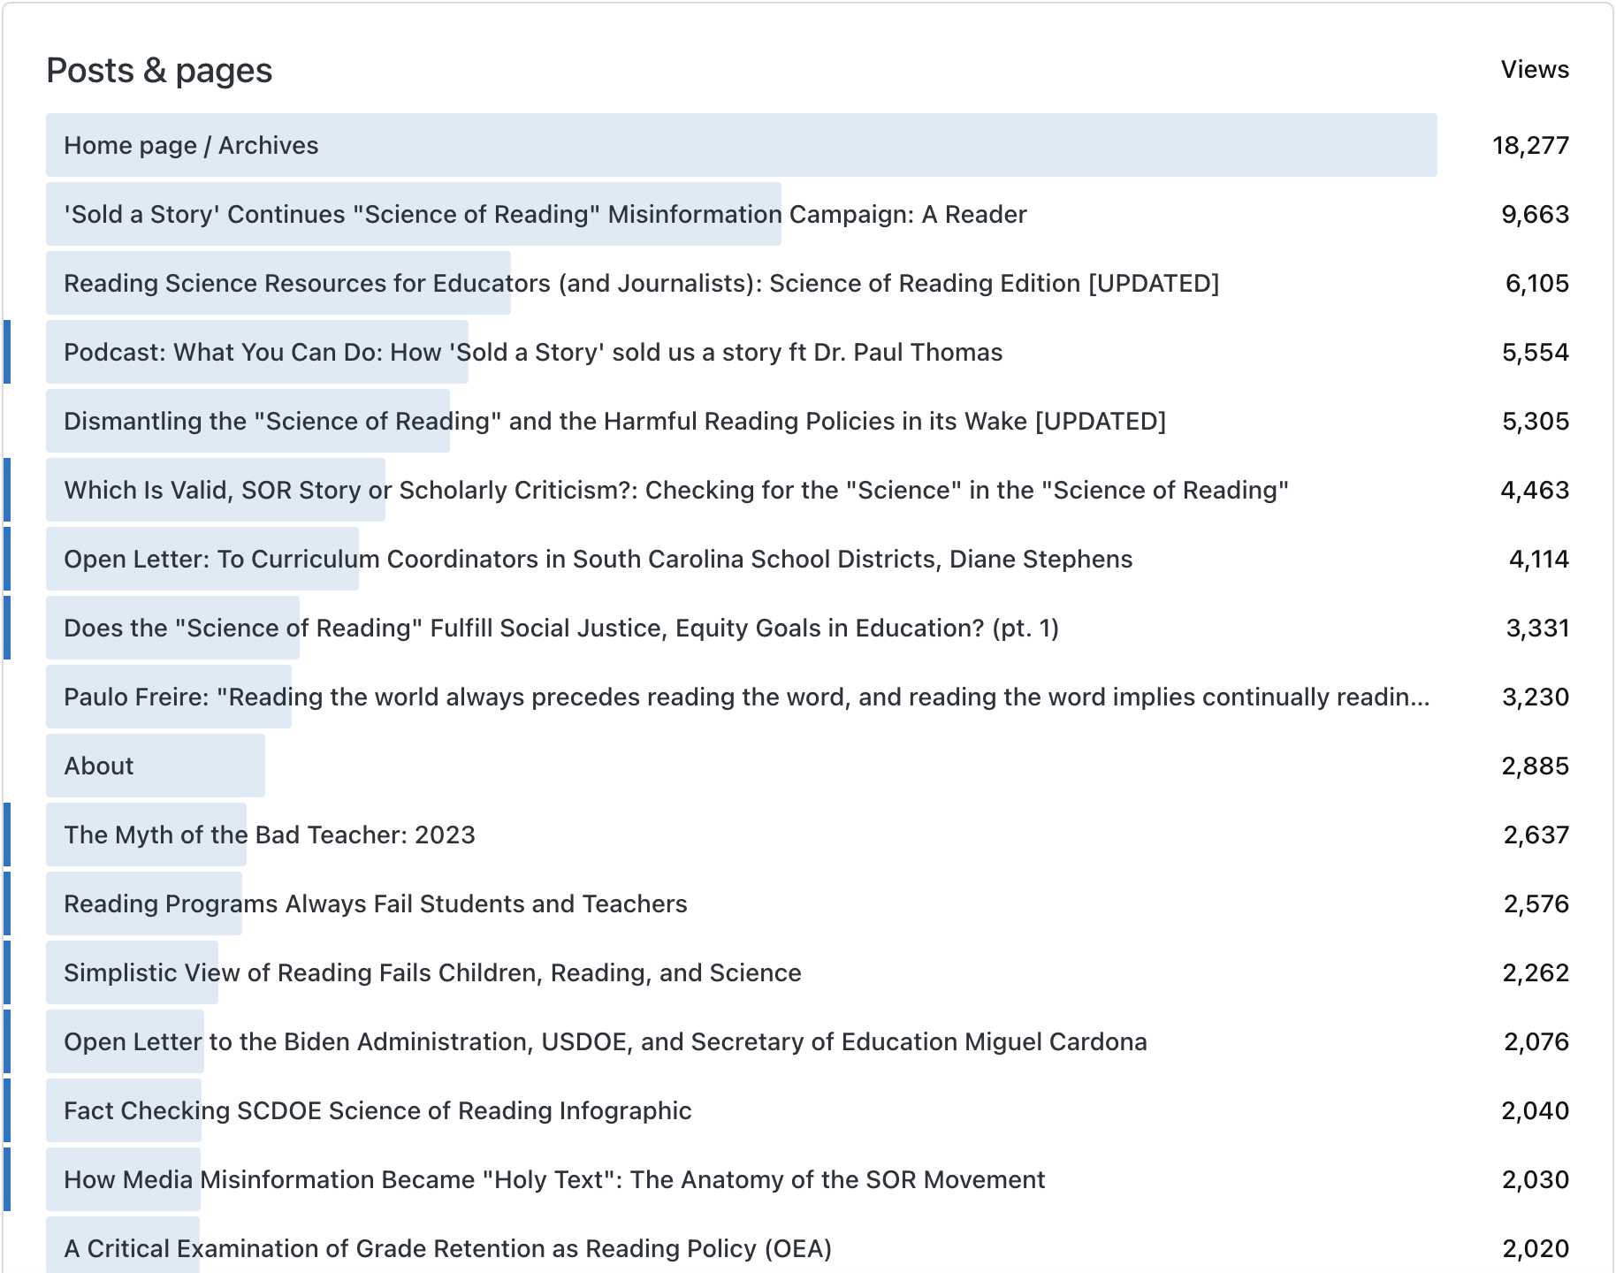Image resolution: width=1616 pixels, height=1273 pixels.
Task: Open the Podcast: What You Can Do post
Action: pos(533,352)
